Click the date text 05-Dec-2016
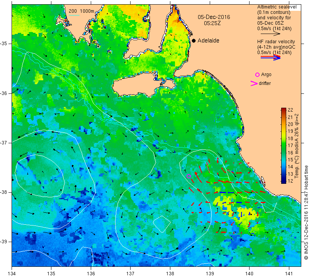 pyautogui.click(x=214, y=17)
